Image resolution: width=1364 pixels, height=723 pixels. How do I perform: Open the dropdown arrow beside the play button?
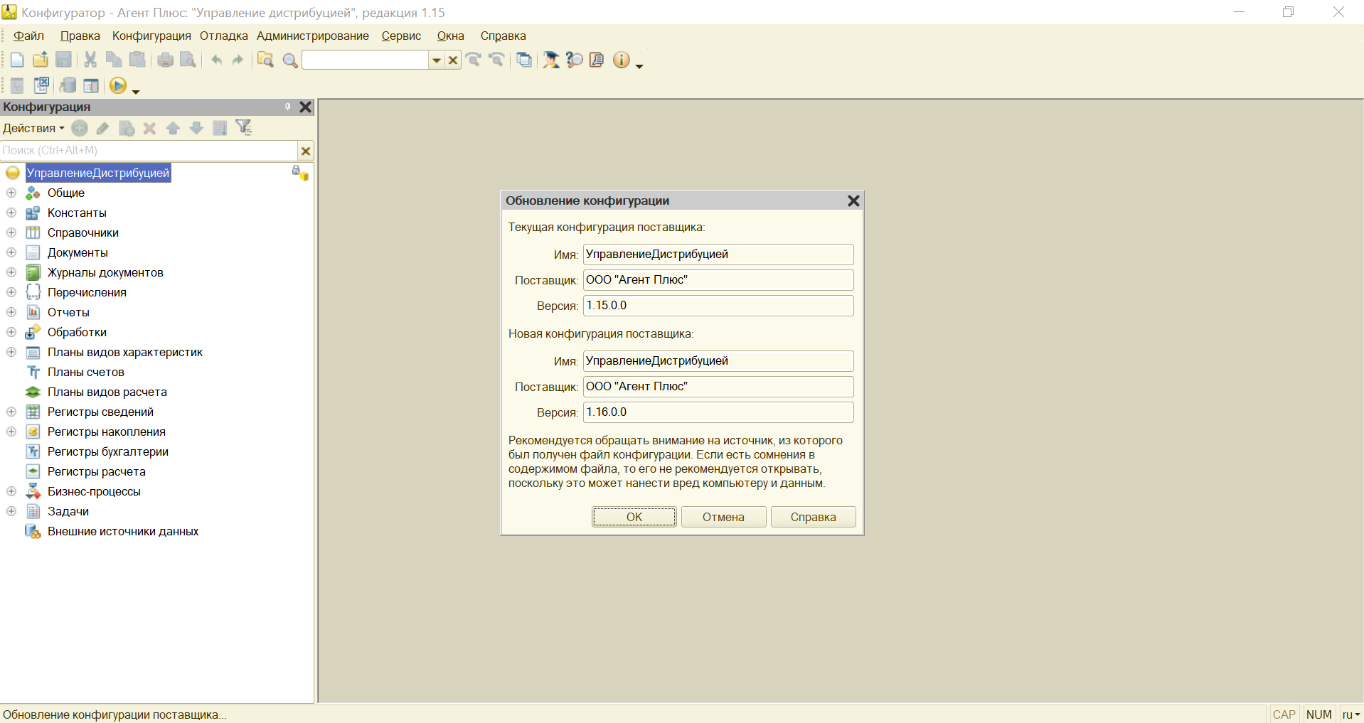tap(136, 91)
